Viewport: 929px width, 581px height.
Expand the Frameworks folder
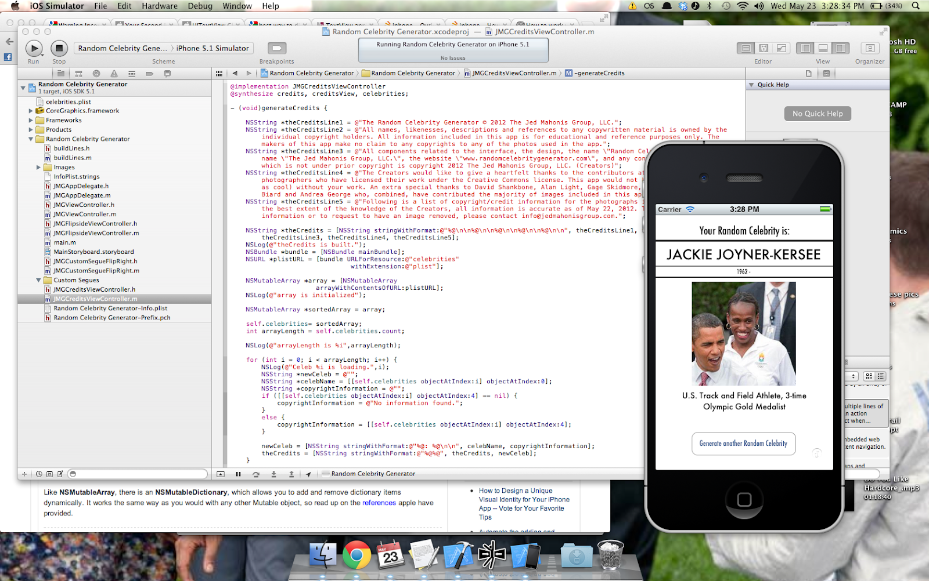click(31, 121)
